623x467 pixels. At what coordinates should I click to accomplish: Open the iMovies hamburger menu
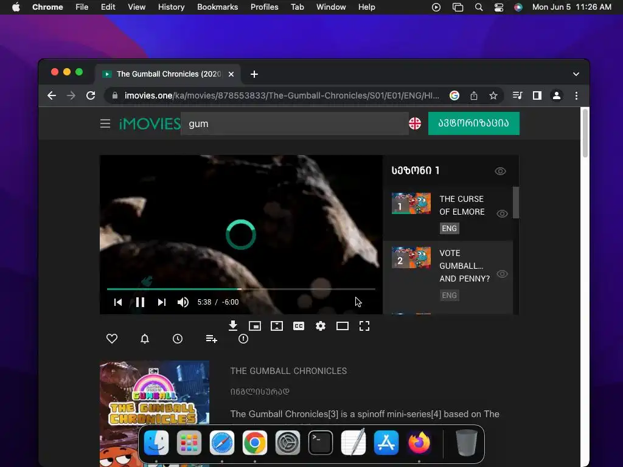click(x=105, y=123)
